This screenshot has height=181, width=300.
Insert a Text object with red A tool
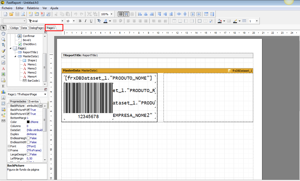(x=3, y=68)
